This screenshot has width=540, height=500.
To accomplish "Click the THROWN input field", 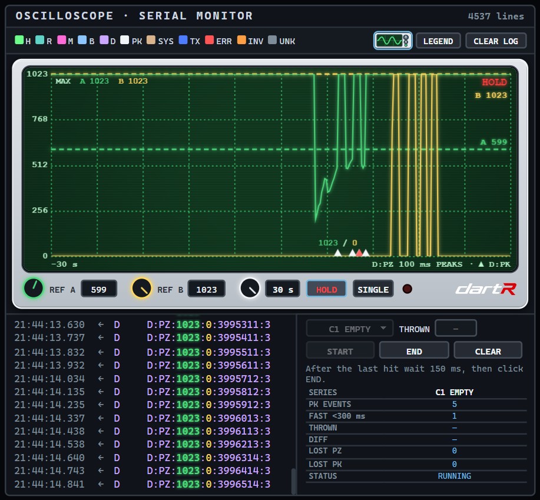I will tap(456, 329).
